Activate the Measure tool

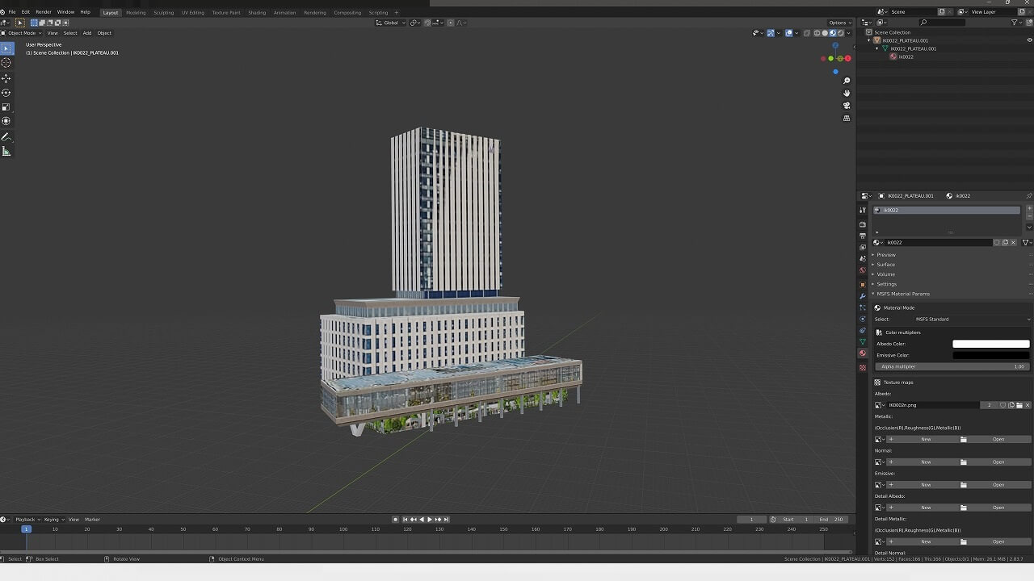point(6,152)
